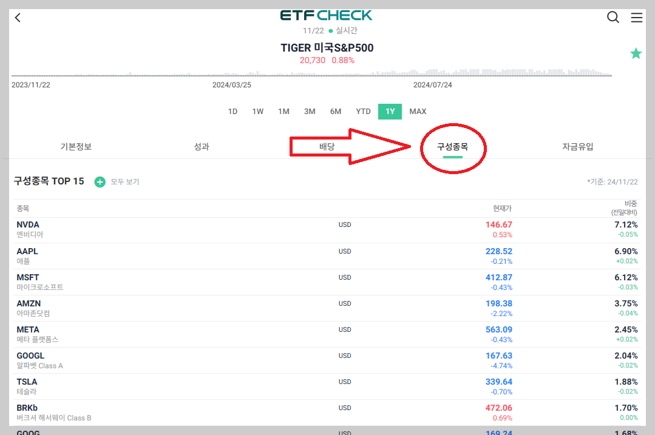Viewport: 655px width, 435px height.
Task: Click MSFT price 412.87
Action: (x=499, y=278)
